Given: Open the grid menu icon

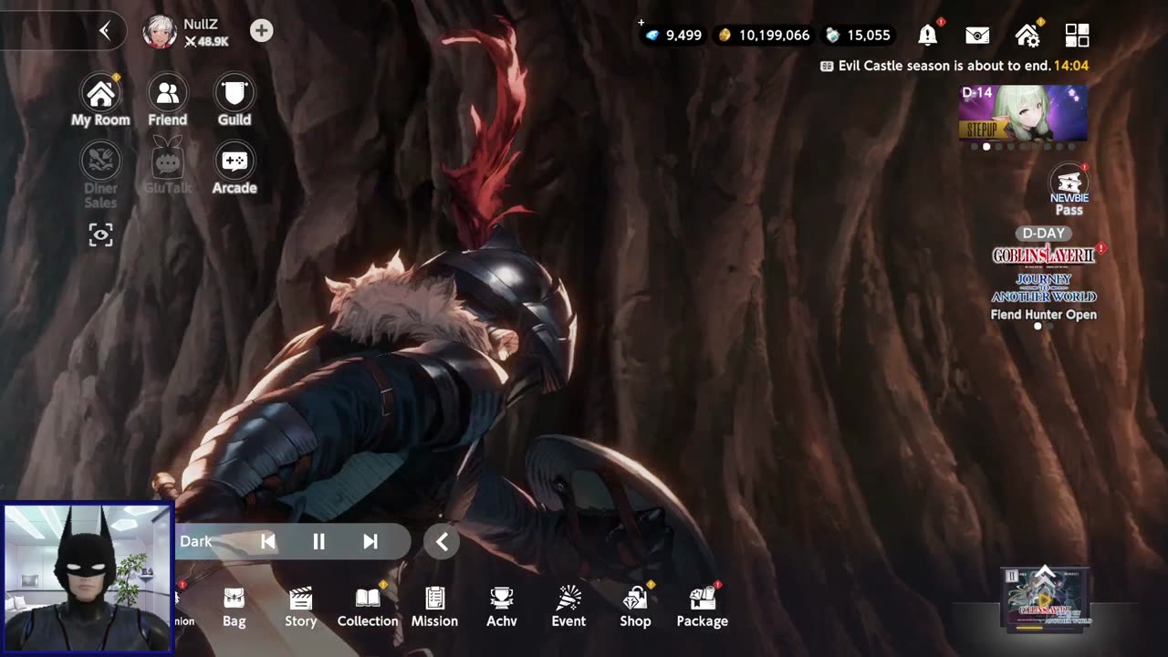Looking at the screenshot, I should click(1078, 35).
